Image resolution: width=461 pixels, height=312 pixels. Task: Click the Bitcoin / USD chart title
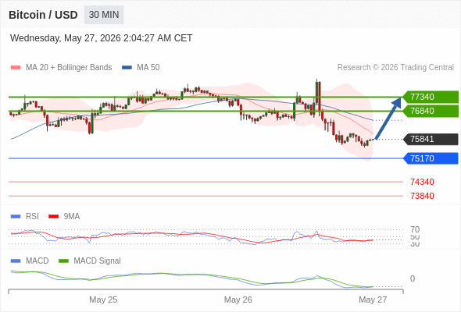pyautogui.click(x=43, y=15)
